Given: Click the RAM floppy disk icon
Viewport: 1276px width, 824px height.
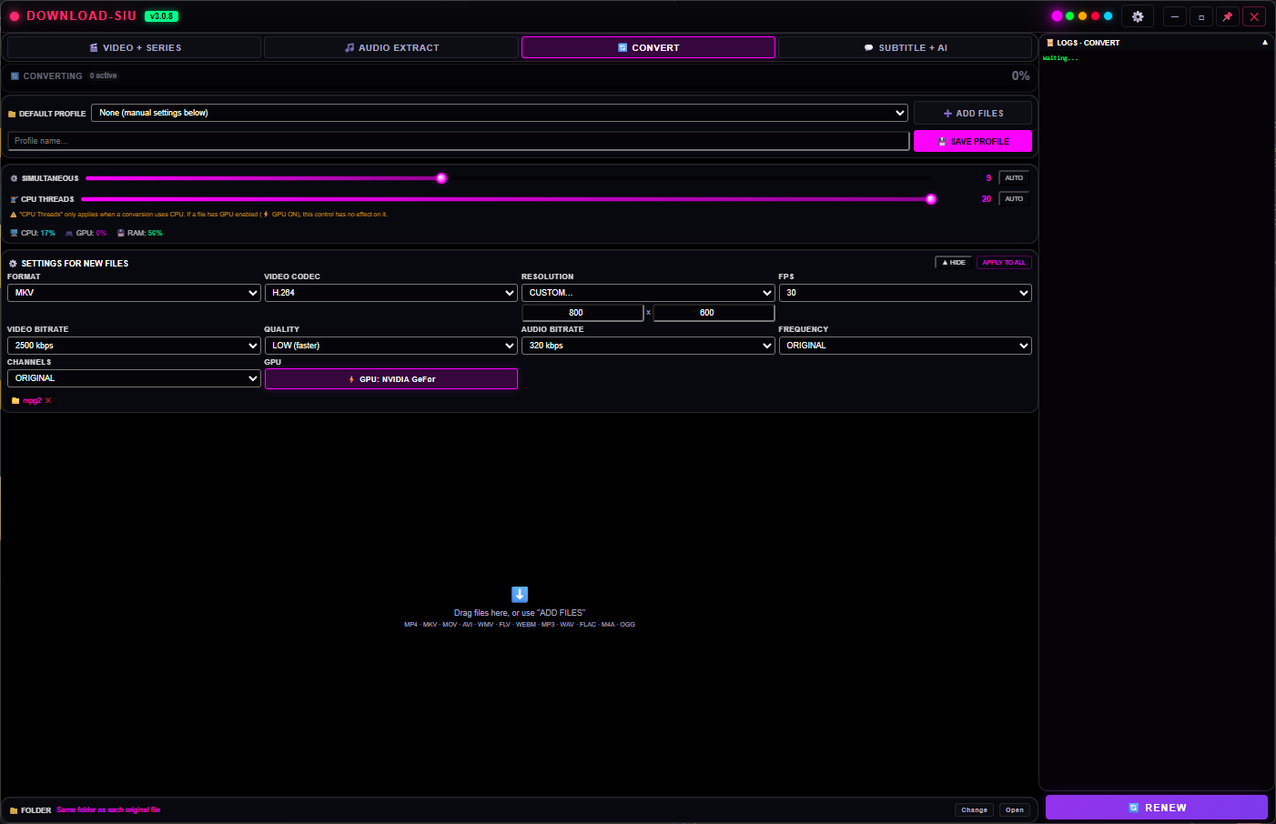Looking at the screenshot, I should (x=121, y=233).
